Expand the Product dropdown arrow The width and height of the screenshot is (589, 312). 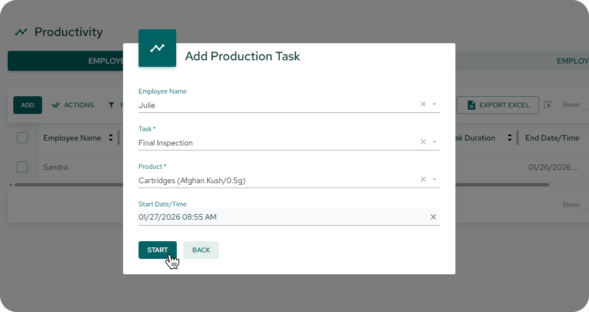434,179
